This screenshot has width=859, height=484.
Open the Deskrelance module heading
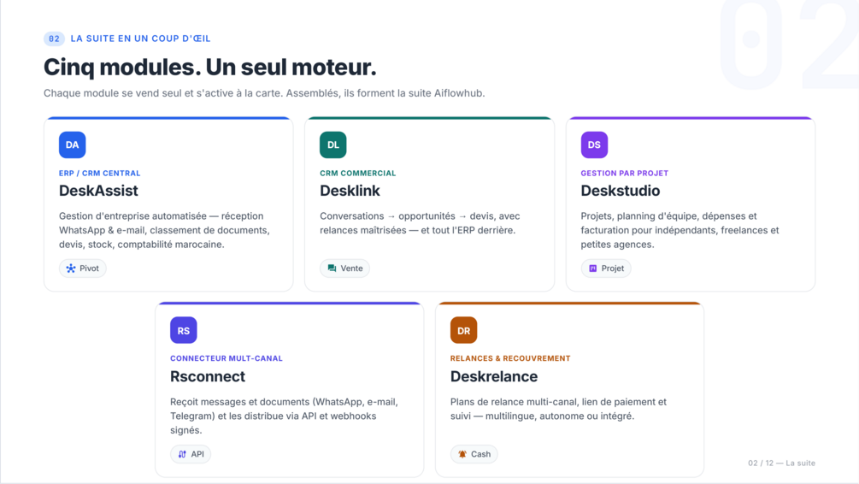[x=493, y=376]
